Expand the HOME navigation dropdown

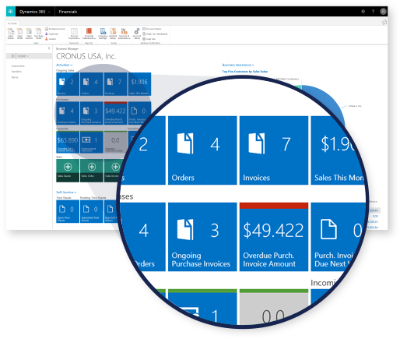point(23,56)
